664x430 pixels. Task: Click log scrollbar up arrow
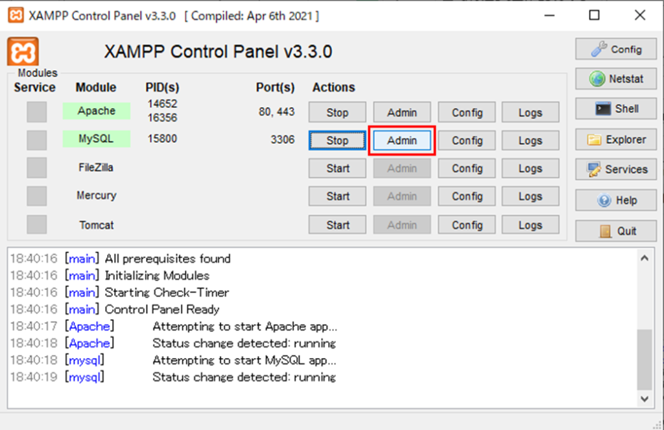tap(644, 258)
